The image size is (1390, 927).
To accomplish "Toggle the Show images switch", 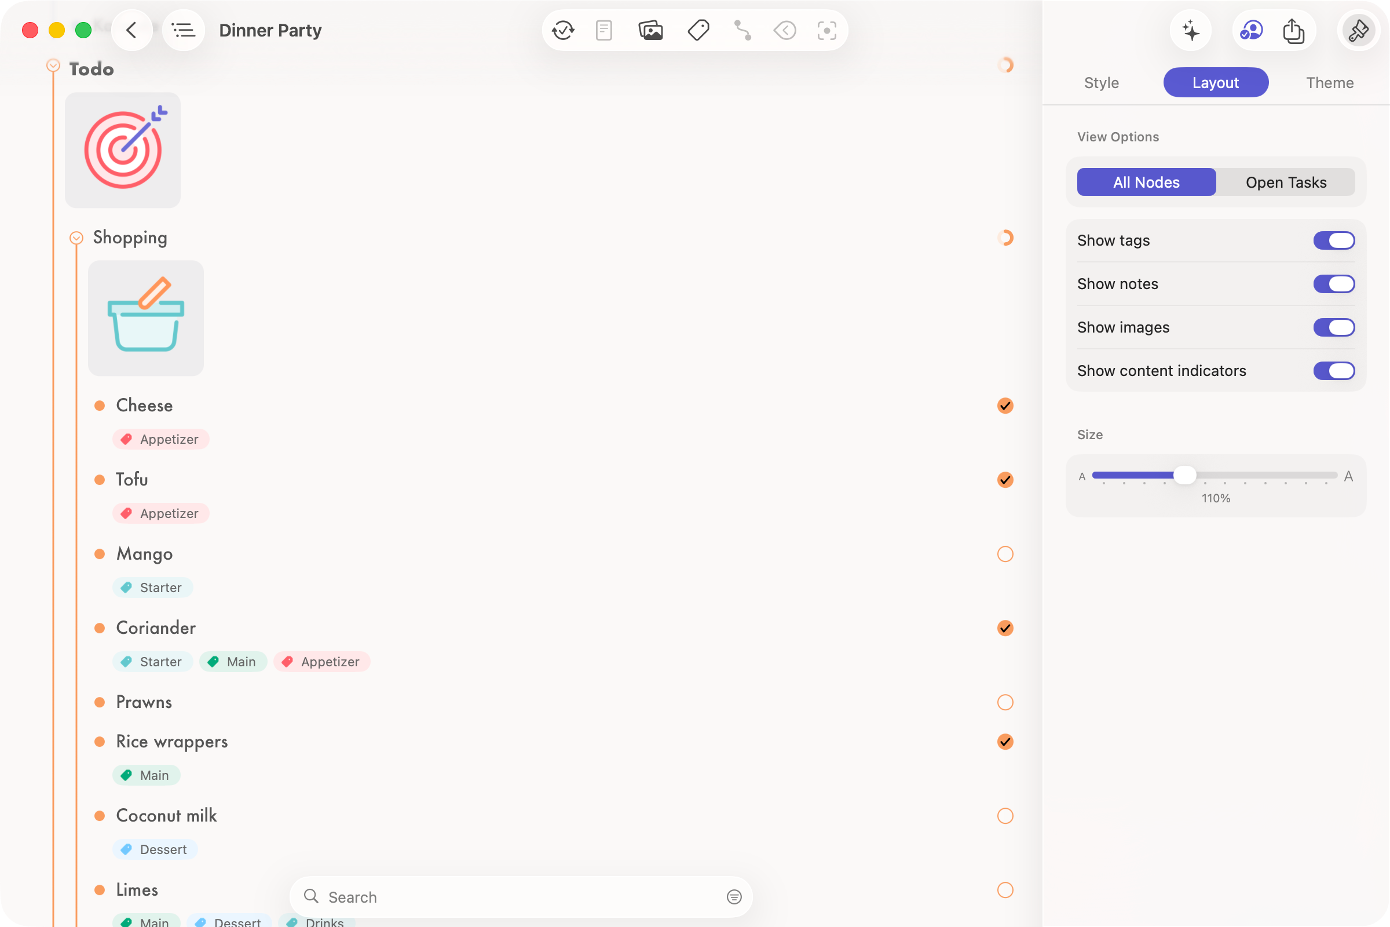I will [1334, 327].
